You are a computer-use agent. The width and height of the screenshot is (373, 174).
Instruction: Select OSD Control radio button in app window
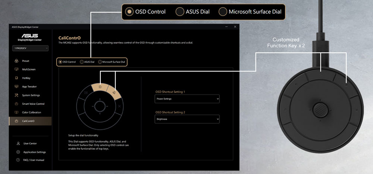click(x=60, y=62)
